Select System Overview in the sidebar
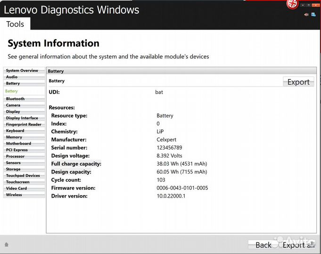The width and height of the screenshot is (321, 254). point(24,71)
